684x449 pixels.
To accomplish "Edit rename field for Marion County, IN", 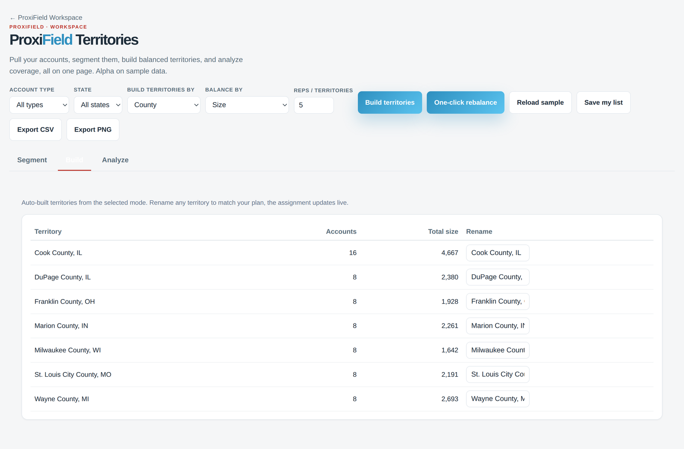I will pyautogui.click(x=498, y=326).
